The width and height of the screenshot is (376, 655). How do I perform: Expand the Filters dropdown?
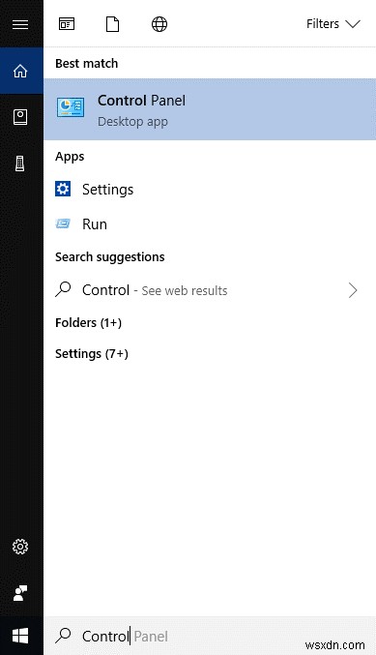(x=333, y=24)
